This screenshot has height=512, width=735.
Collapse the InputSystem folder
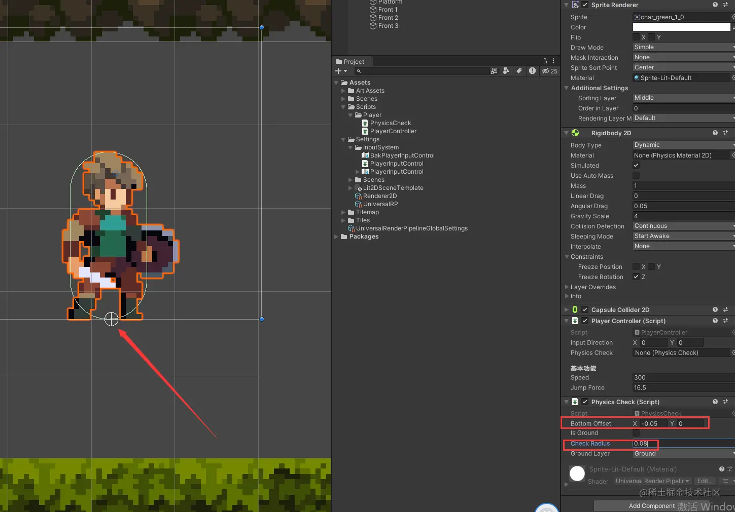(351, 147)
